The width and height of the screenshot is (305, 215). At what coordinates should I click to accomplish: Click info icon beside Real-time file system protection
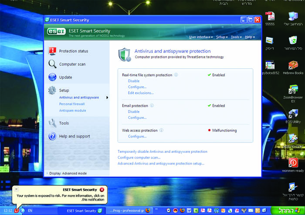tap(176, 75)
